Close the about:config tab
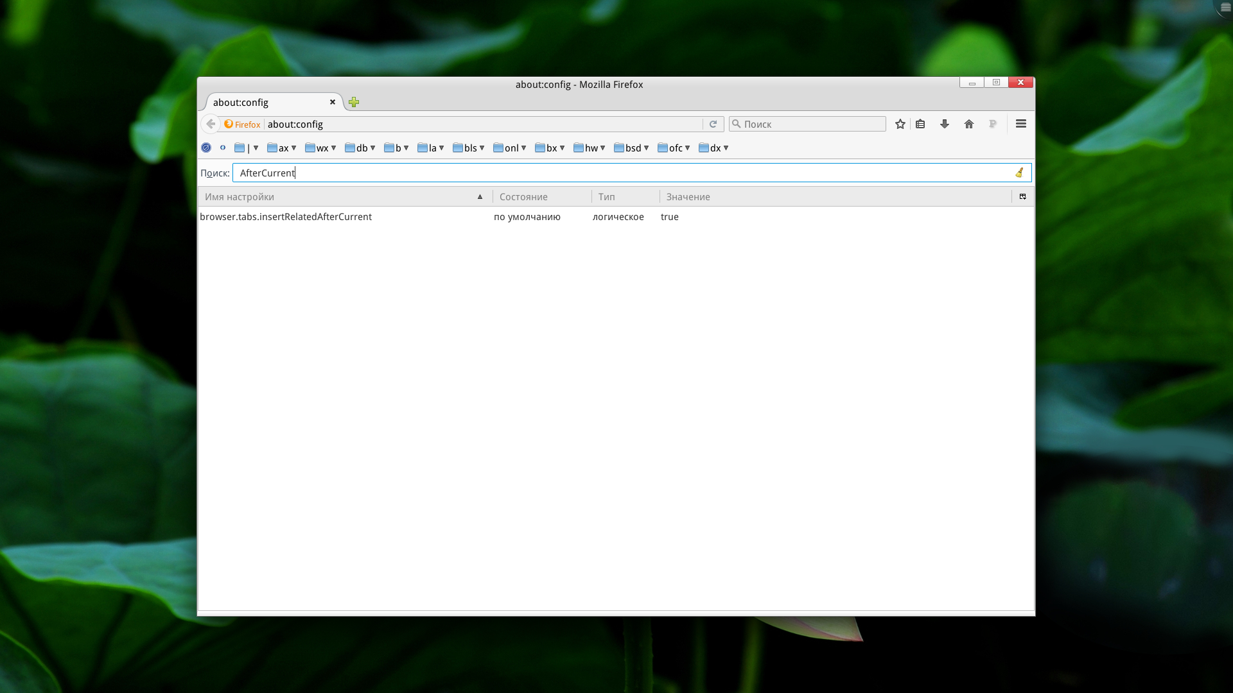Viewport: 1233px width, 693px height. (333, 102)
